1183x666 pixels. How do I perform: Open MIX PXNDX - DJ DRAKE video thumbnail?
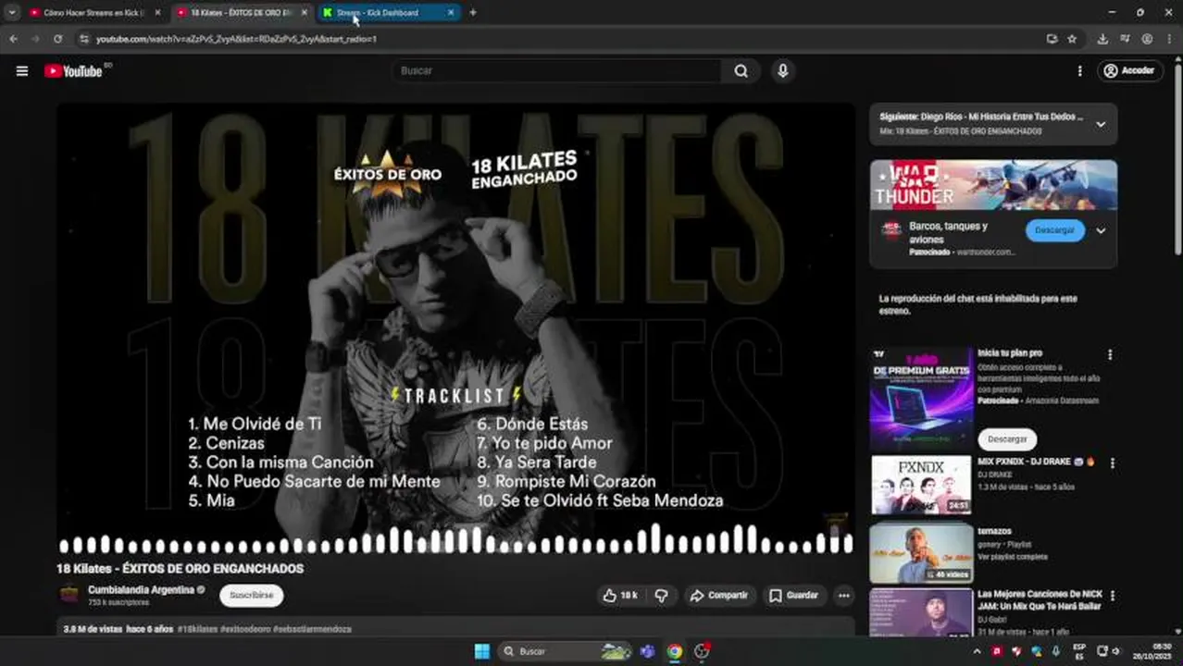[x=921, y=485]
